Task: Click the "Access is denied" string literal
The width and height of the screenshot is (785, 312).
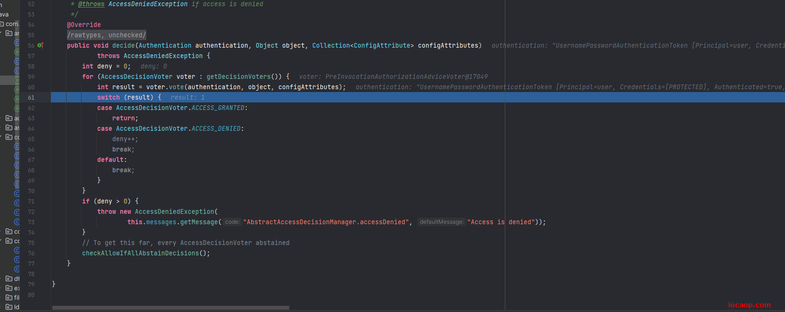Action: click(x=501, y=222)
